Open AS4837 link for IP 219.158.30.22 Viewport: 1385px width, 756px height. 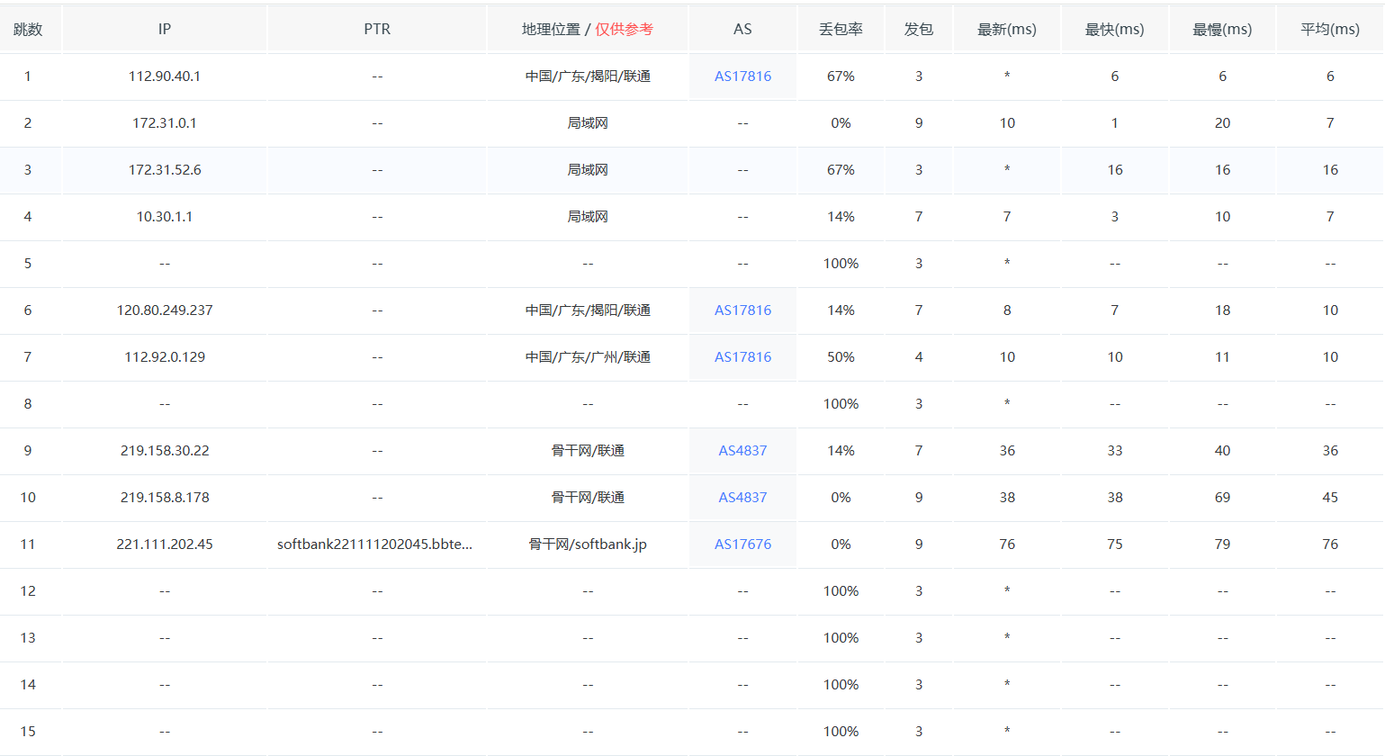click(x=742, y=451)
